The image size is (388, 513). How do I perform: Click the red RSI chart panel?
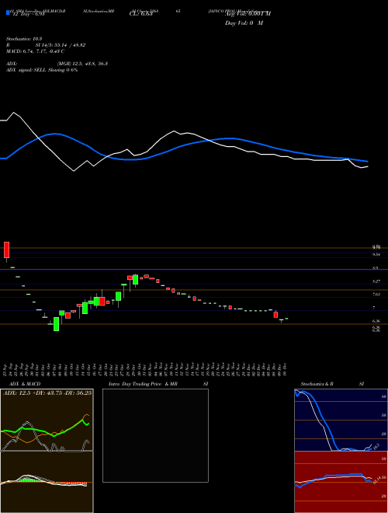coord(341,482)
